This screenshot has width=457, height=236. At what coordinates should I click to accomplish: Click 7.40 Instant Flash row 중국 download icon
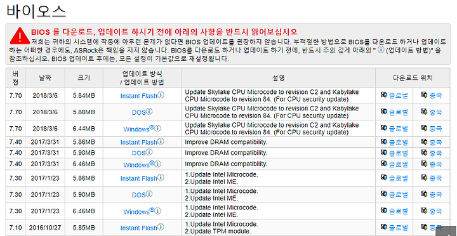click(x=425, y=142)
